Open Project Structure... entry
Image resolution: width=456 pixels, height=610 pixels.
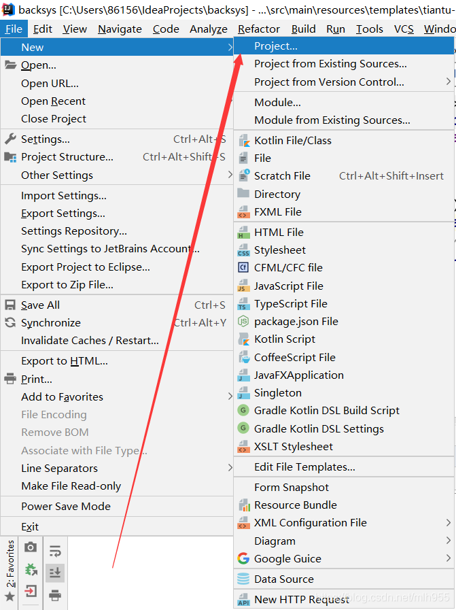click(117, 157)
